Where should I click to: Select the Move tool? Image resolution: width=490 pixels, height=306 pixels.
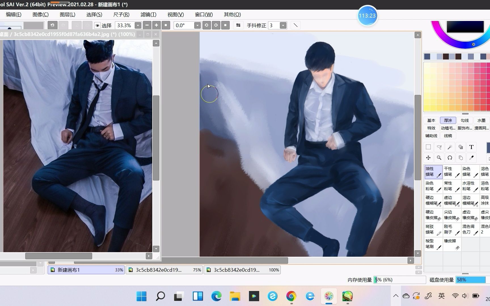tap(428, 158)
